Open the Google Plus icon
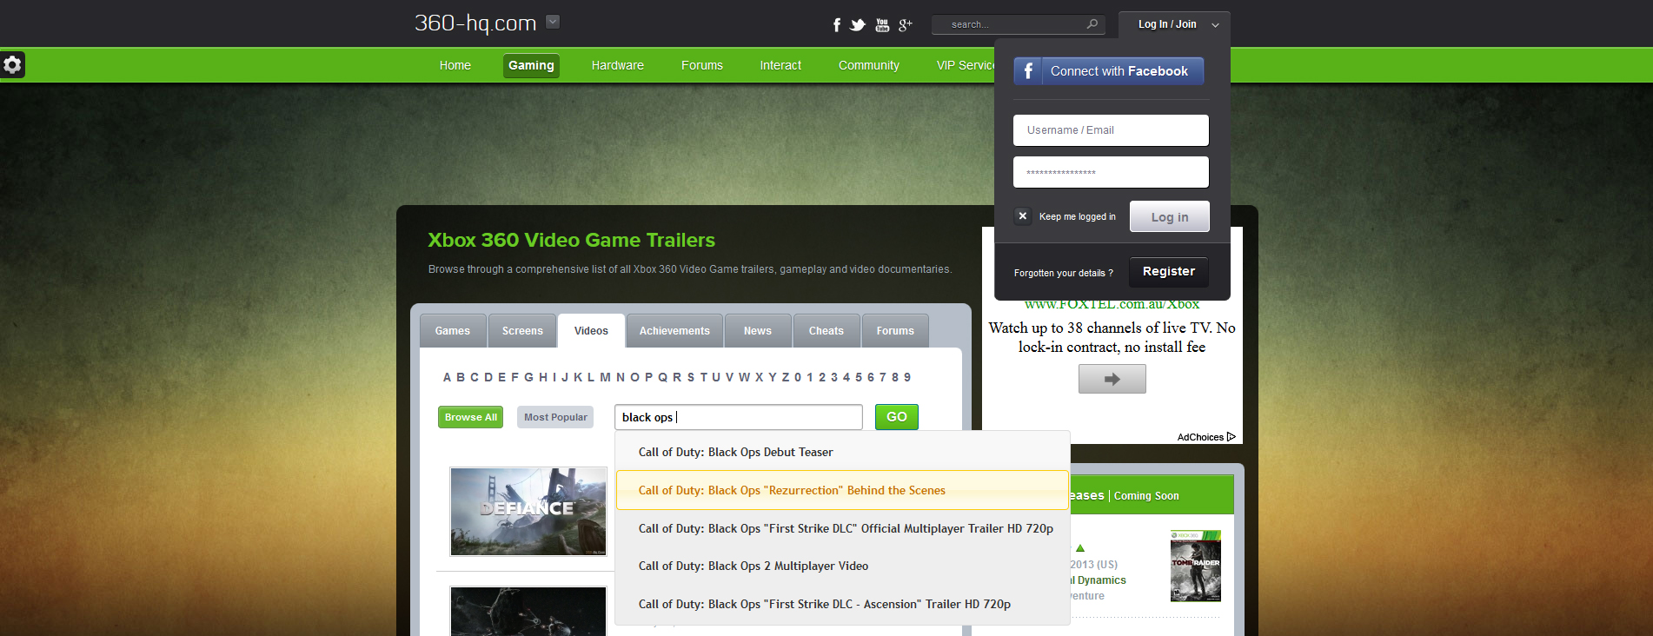Screen dimensions: 1653x636 pyautogui.click(x=905, y=25)
